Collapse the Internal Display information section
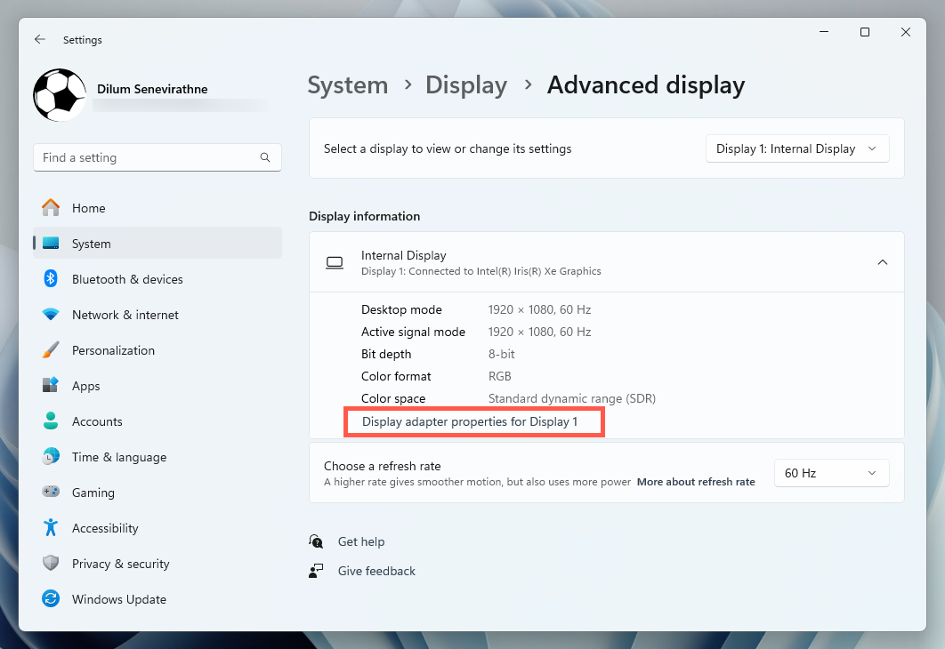This screenshot has height=649, width=945. tap(882, 262)
